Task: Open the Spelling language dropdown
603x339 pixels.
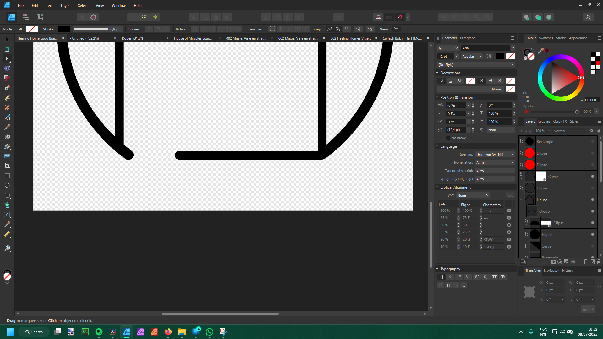Action: pyautogui.click(x=495, y=155)
